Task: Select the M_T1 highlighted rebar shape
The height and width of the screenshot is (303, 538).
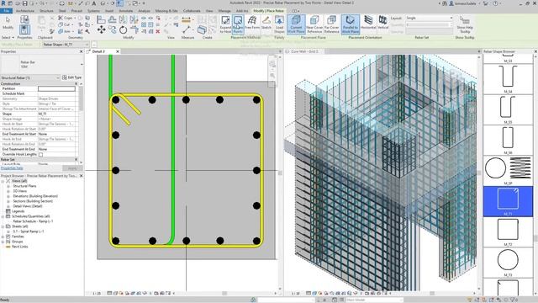Action: click(x=508, y=201)
